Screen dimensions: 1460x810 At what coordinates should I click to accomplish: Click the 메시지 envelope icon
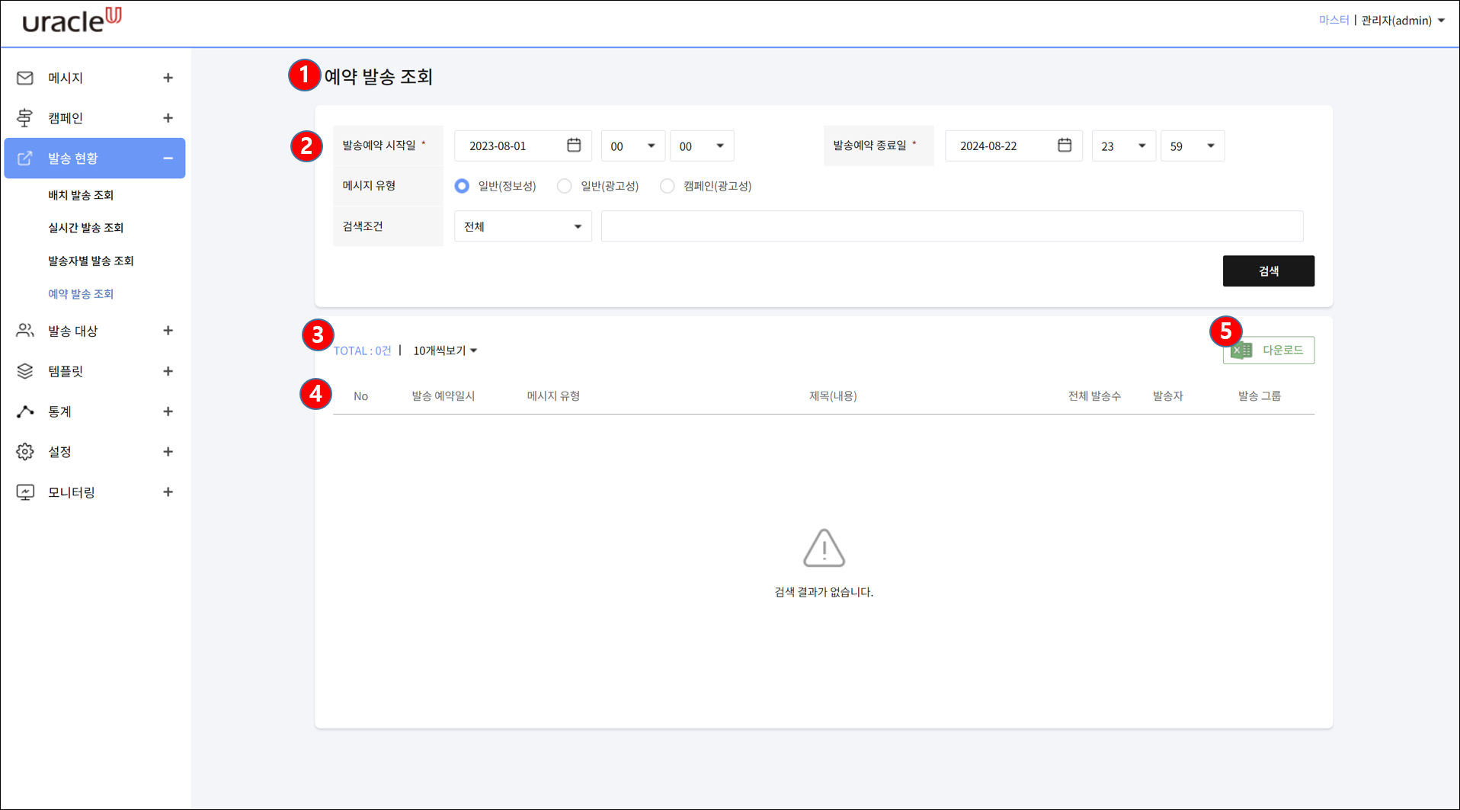(x=25, y=78)
